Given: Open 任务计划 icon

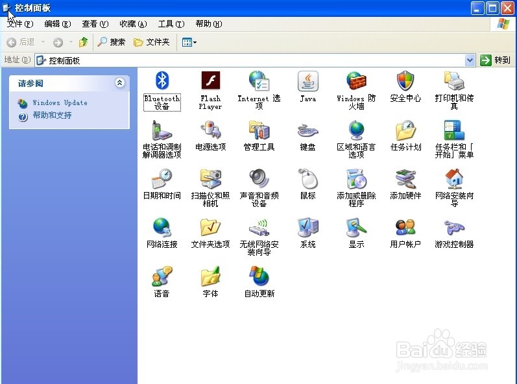Looking at the screenshot, I should (x=405, y=130).
